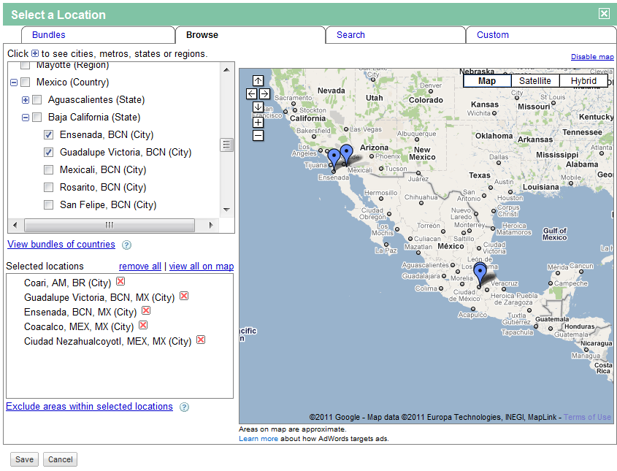Collapse the Mexico (Country) node
Screen dimensions: 617x471
tap(15, 82)
